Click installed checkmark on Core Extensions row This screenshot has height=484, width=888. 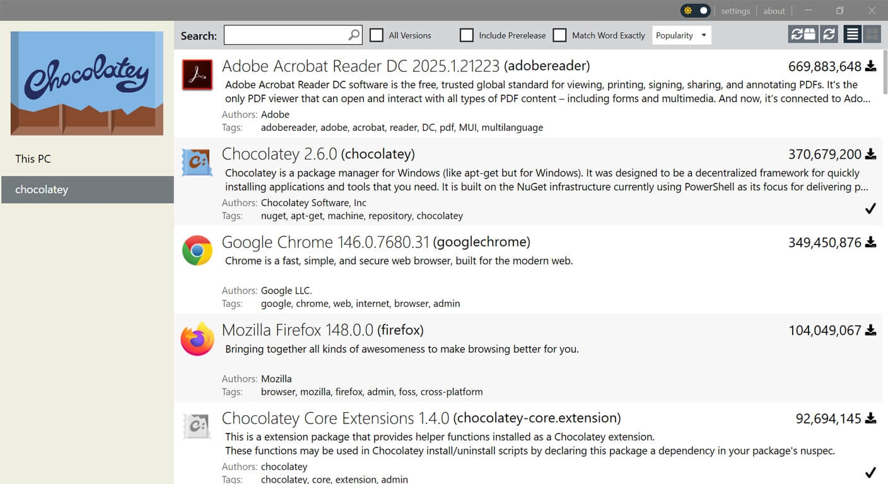(x=870, y=472)
